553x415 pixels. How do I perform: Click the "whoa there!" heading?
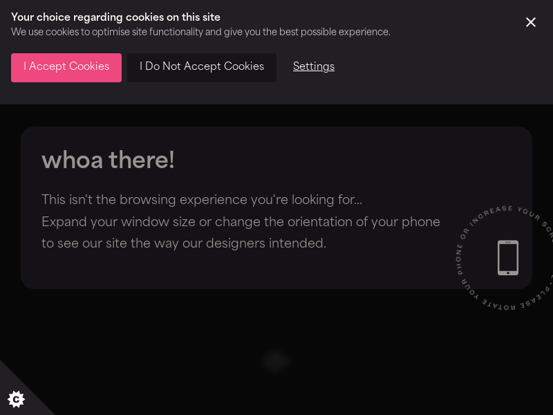click(108, 160)
